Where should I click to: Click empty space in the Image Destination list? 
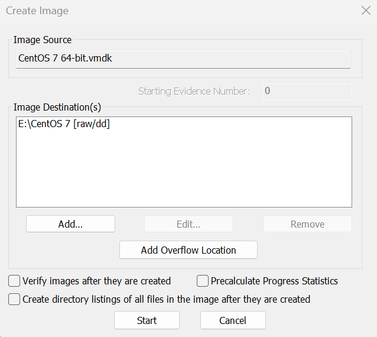183,171
